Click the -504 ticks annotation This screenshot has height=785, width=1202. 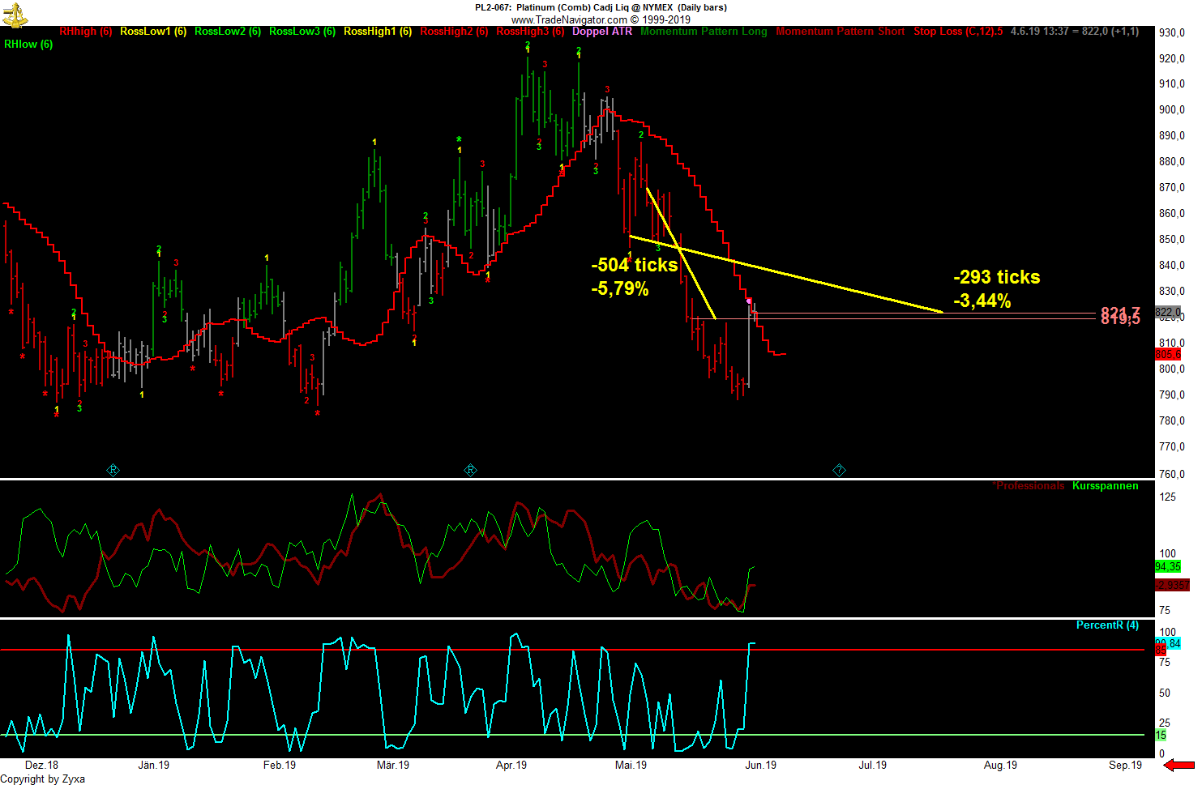[635, 265]
